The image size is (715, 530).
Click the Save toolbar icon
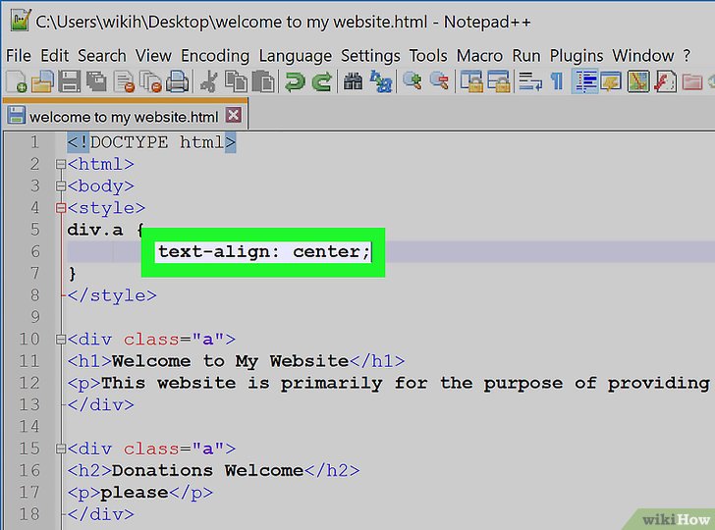[70, 82]
